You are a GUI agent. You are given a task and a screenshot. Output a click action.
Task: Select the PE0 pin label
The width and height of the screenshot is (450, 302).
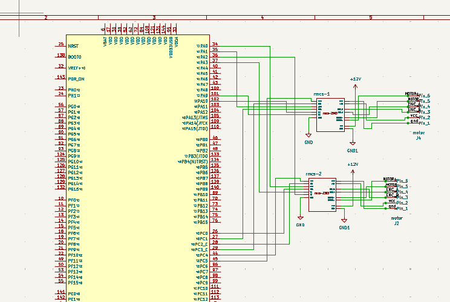[x=74, y=294]
